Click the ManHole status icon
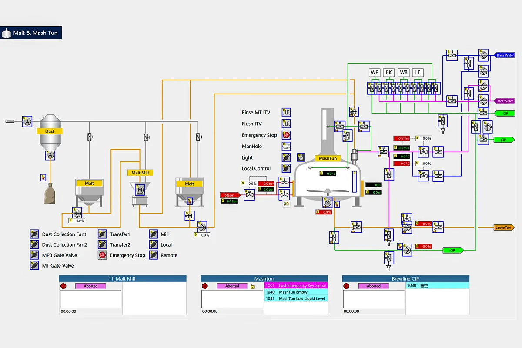 click(x=286, y=147)
